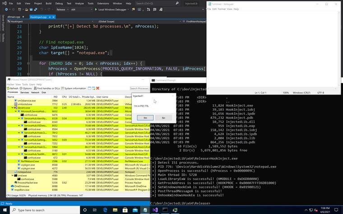Open Microsoft Edge from taskbar
Screen dimensions: 343x214
105,210
